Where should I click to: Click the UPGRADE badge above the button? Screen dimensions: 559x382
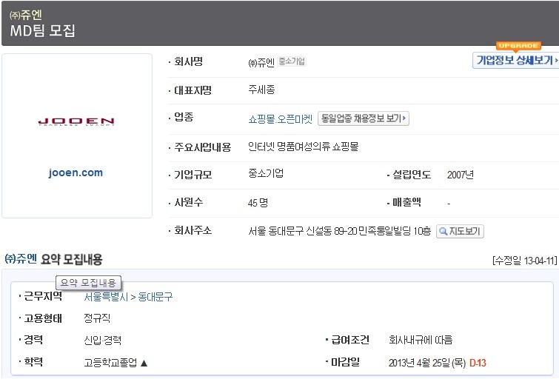point(518,46)
